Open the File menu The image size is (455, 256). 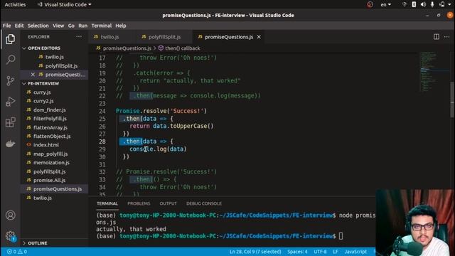pyautogui.click(x=6, y=26)
